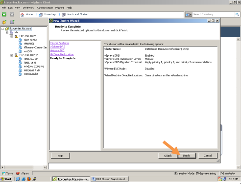This screenshot has height=184, width=241.
Task: Select the kts datacenter icon
Action: pyautogui.click(x=12, y=32)
